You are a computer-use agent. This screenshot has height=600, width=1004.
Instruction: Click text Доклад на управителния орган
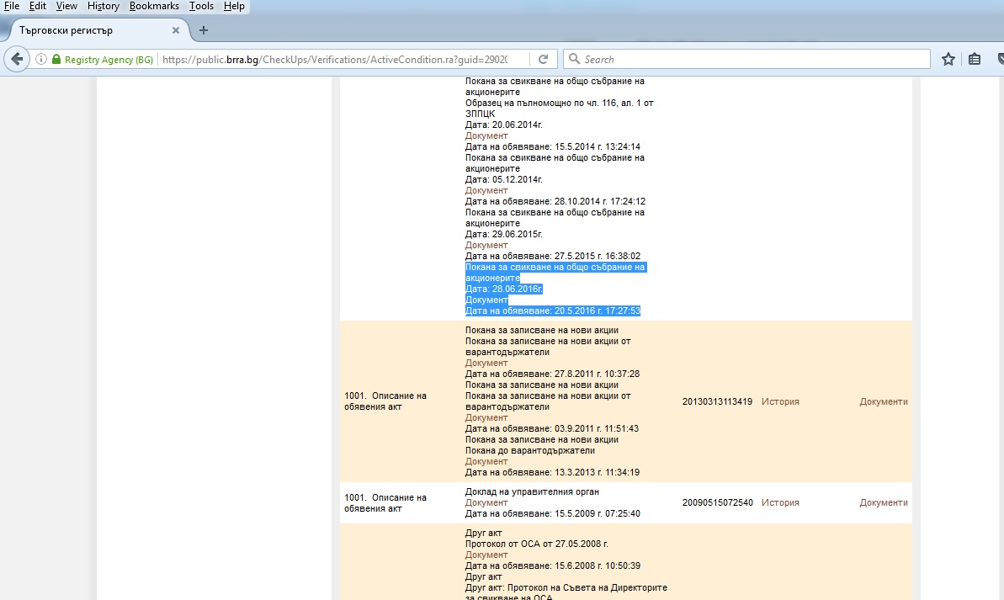[532, 491]
